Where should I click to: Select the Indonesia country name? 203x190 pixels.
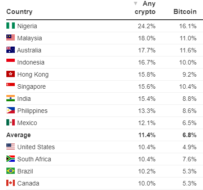31,62
